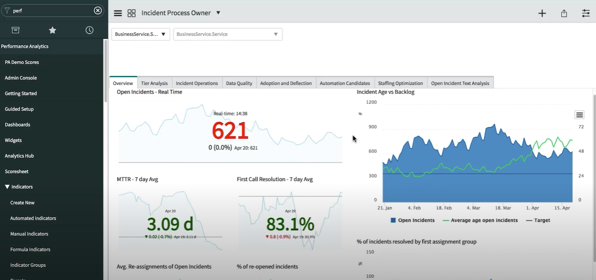596x280 pixels.
Task: Switch to the Tier Analysis tab
Action: click(154, 83)
